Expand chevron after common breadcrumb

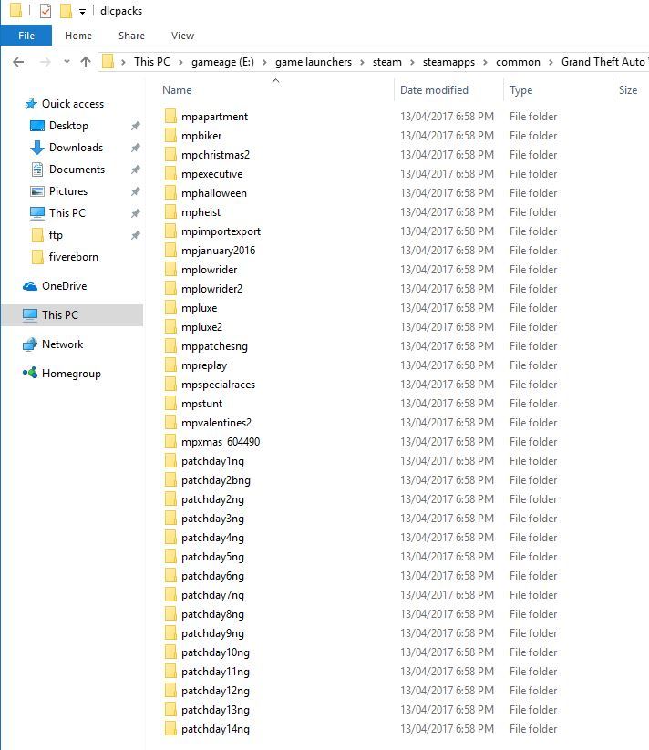tap(551, 62)
